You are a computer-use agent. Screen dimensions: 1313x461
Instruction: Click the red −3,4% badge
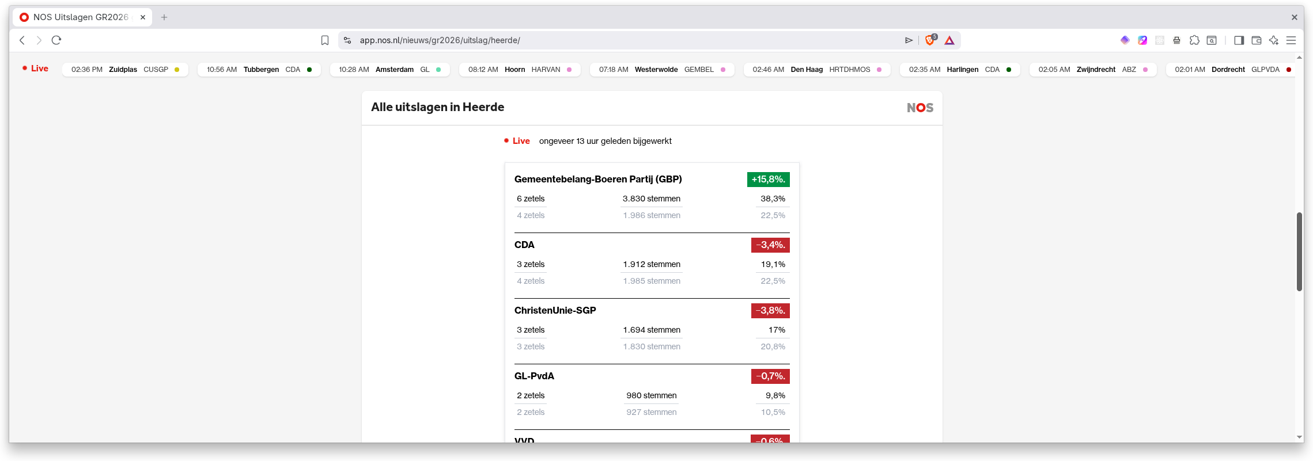click(x=770, y=245)
